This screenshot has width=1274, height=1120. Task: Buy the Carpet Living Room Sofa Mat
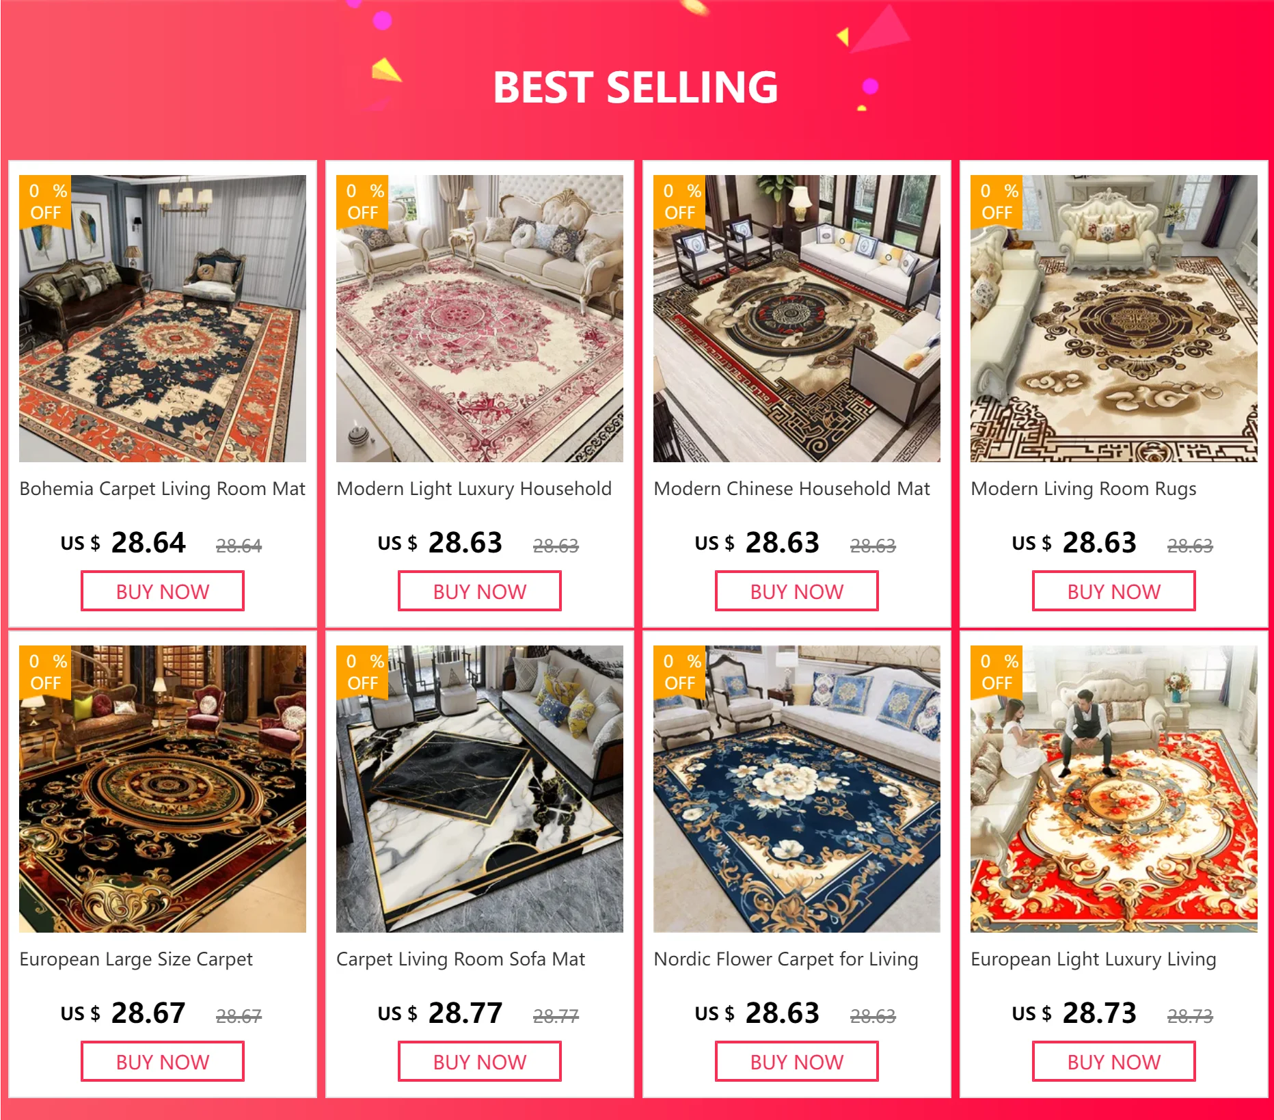coord(480,1062)
